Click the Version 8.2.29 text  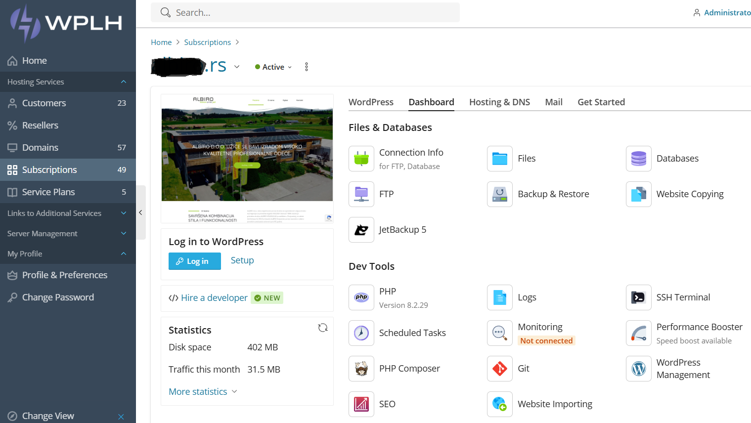coord(403,305)
